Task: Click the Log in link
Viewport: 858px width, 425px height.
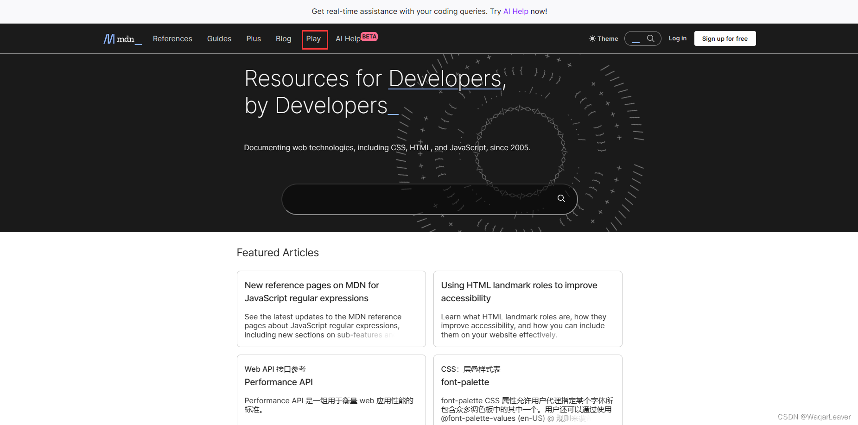Action: (678, 38)
